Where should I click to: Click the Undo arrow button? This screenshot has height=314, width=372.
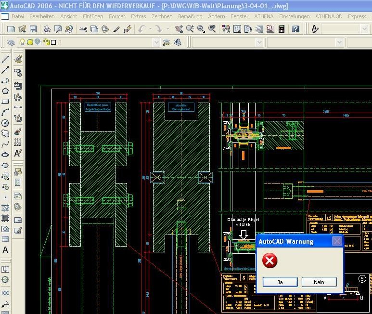click(x=142, y=29)
